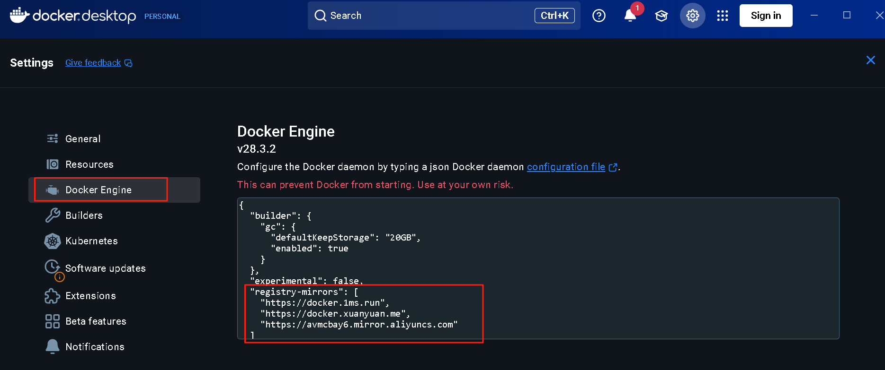885x370 pixels.
Task: Click the feedback icon beside Give feedback
Action: click(128, 63)
